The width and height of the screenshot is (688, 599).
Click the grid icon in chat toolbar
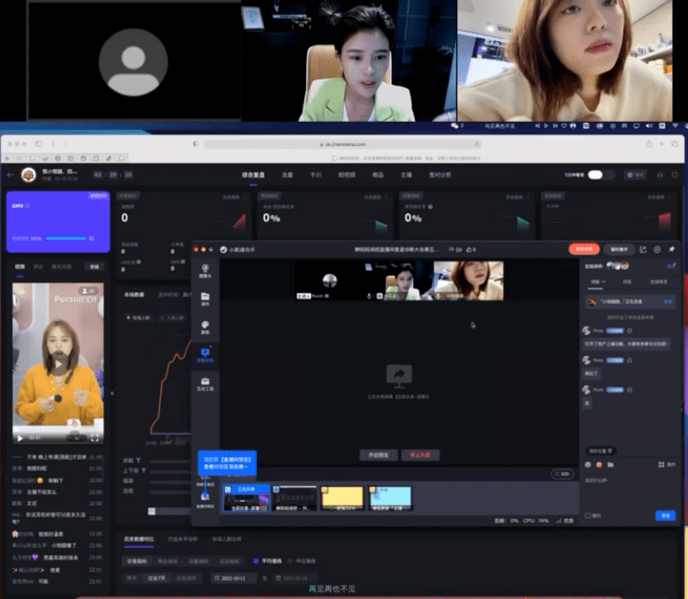[x=661, y=465]
